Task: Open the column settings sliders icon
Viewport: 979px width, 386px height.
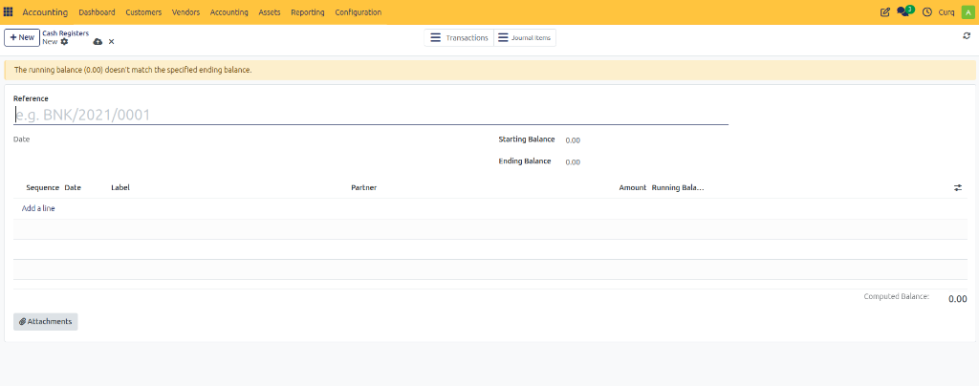Action: click(x=958, y=187)
